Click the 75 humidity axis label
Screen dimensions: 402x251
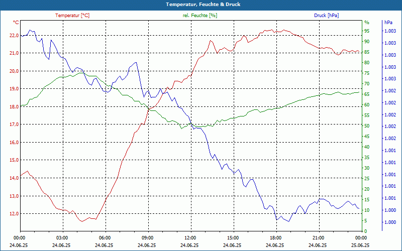pos(367,73)
